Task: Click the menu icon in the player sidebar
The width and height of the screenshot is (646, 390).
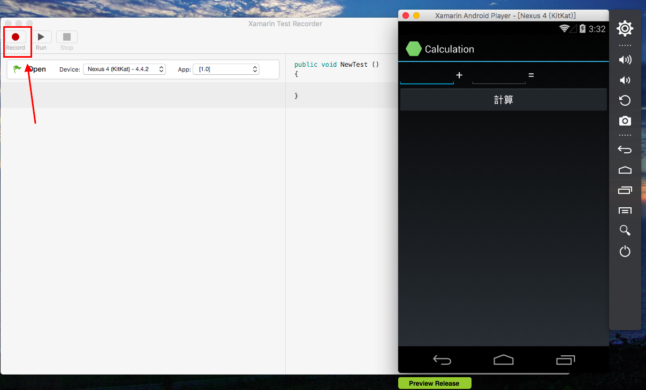Action: tap(625, 210)
